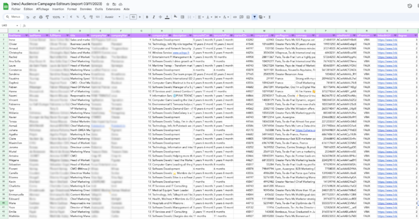Click the functions sigma icon

tap(270, 17)
